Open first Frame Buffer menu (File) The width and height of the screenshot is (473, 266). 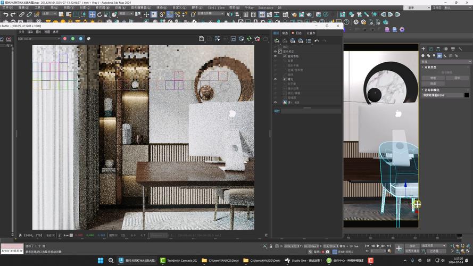point(21,32)
